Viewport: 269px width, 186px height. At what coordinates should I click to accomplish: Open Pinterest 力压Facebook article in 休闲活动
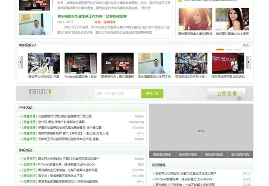click(66, 165)
